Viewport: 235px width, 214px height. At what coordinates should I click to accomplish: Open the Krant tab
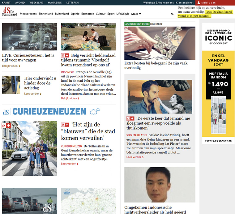(6, 2)
